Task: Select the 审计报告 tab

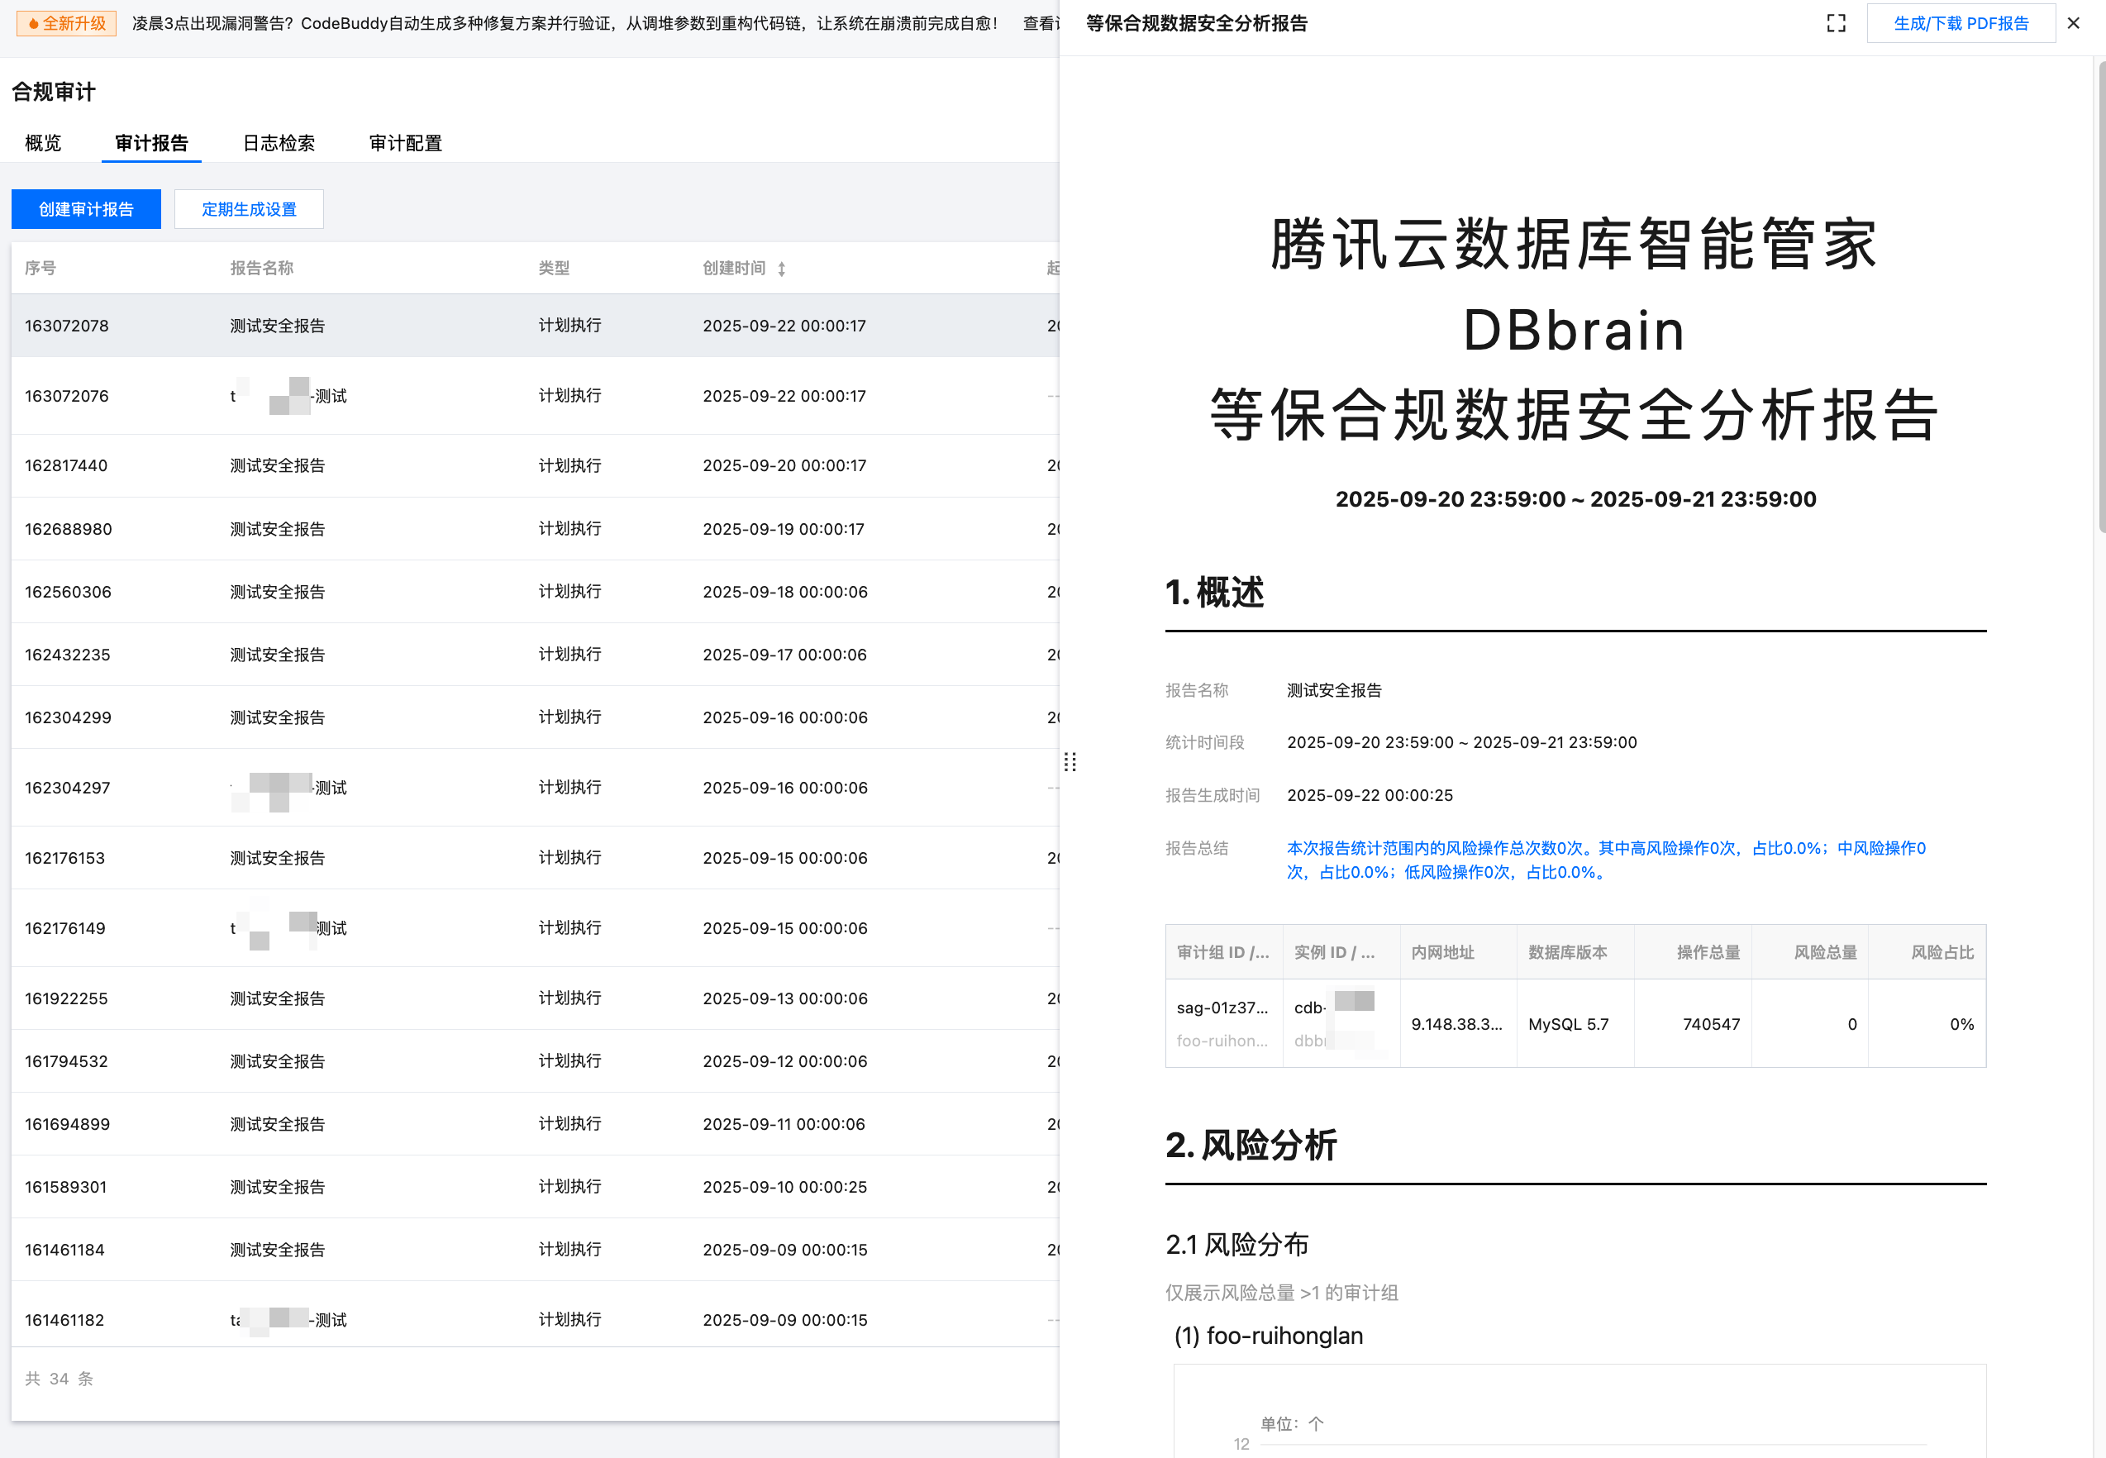Action: [151, 144]
